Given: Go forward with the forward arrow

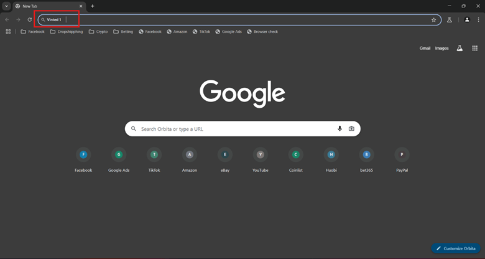Looking at the screenshot, I should 18,20.
